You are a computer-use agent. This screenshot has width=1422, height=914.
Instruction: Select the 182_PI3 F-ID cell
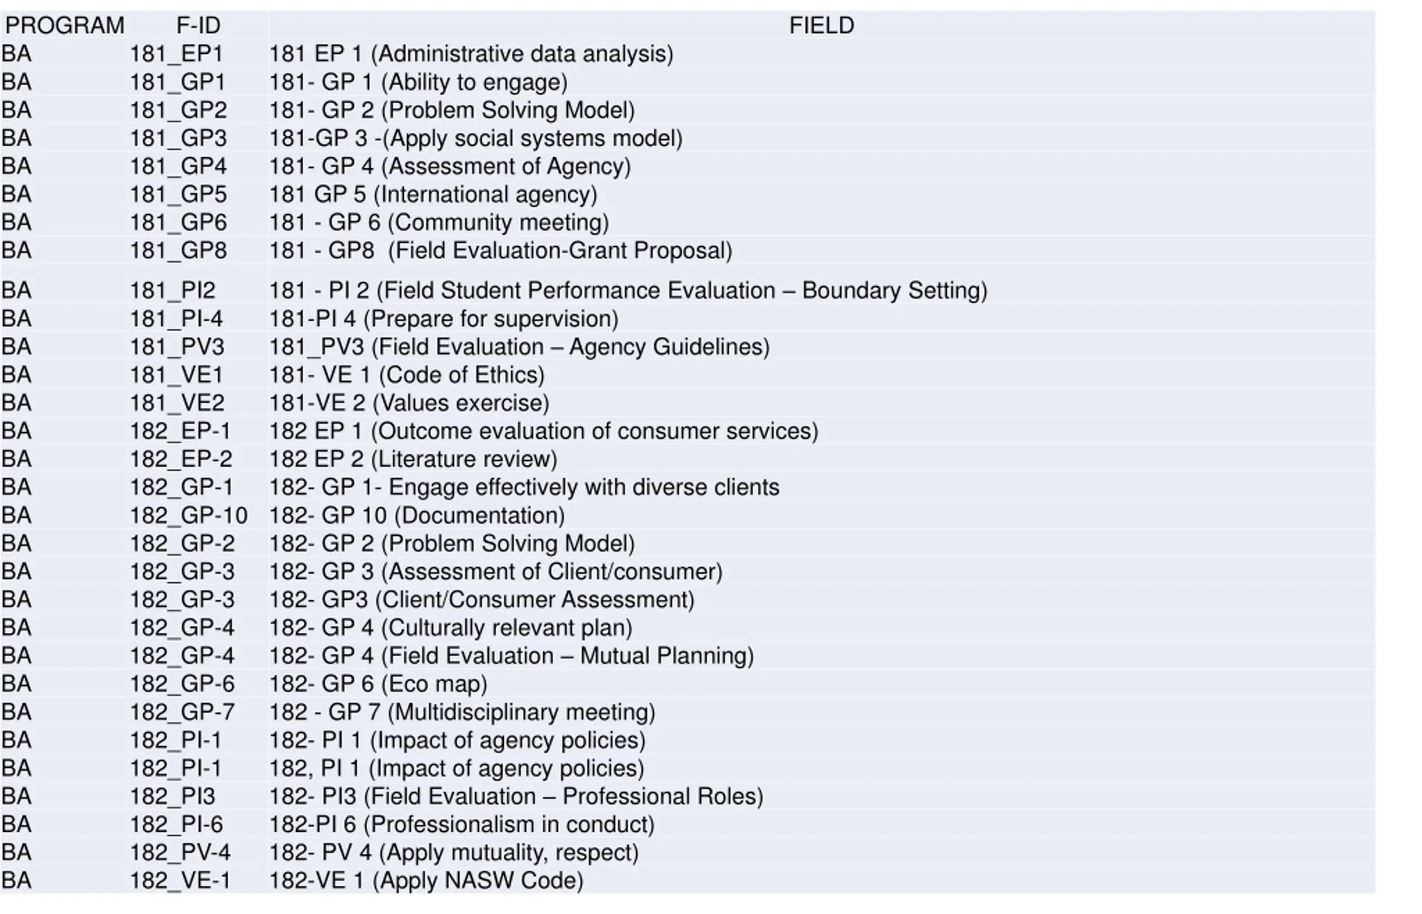pyautogui.click(x=173, y=797)
